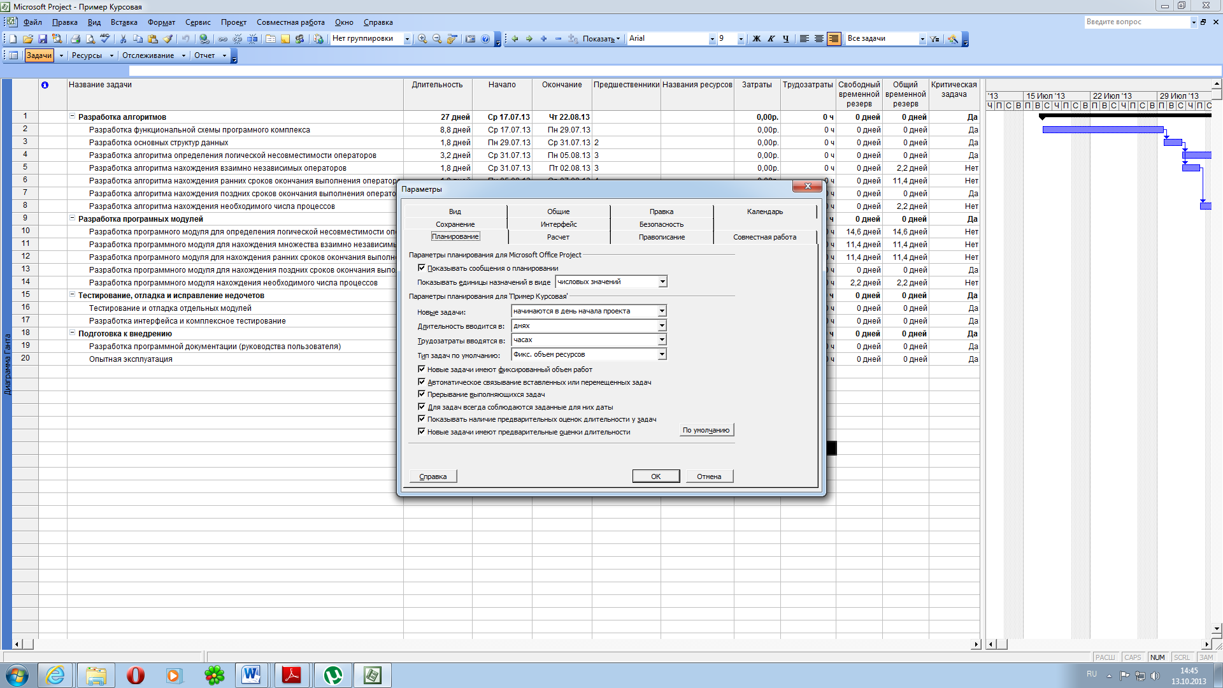Open the 'Новые задачи' dropdown
Viewport: 1223px width, 688px height.
[x=662, y=311]
